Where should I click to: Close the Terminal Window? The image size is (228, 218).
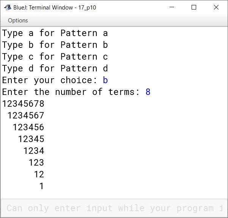(216, 7)
